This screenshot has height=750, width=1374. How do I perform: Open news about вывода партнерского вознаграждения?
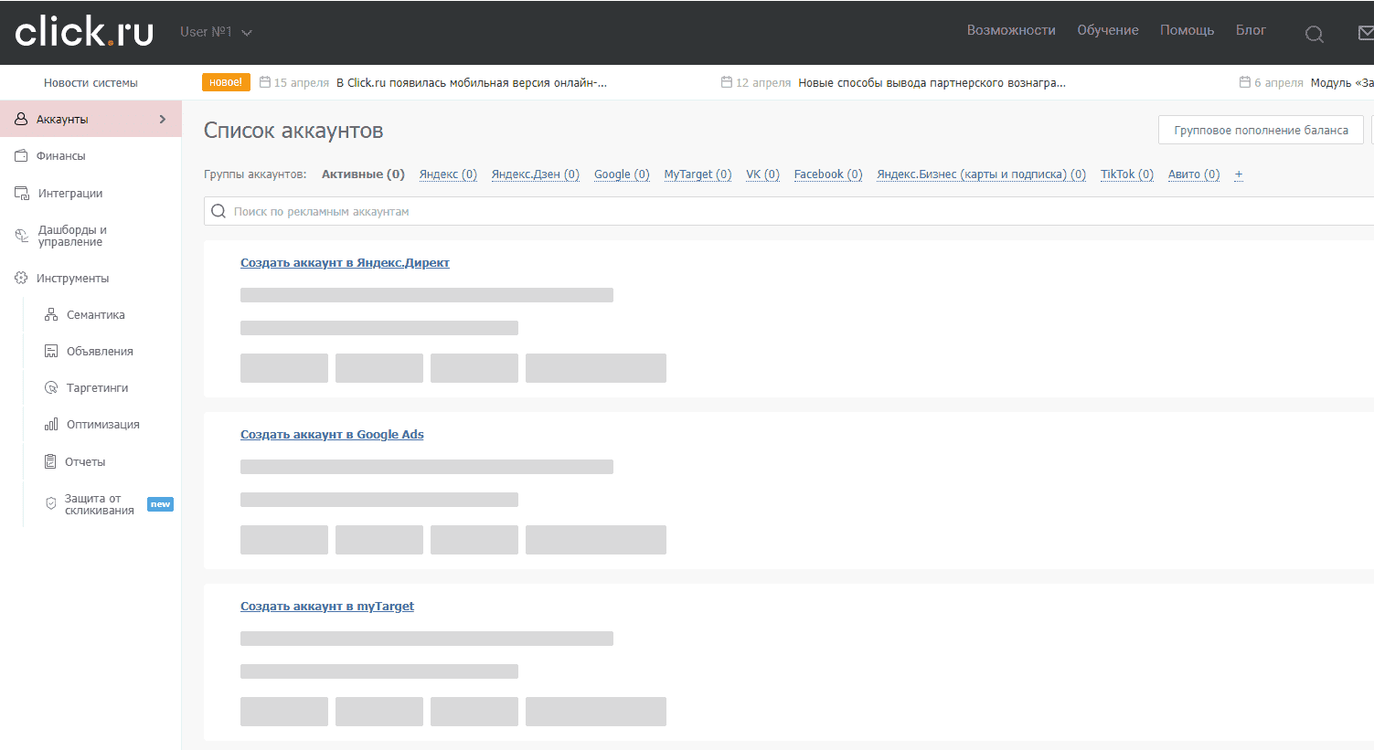932,82
